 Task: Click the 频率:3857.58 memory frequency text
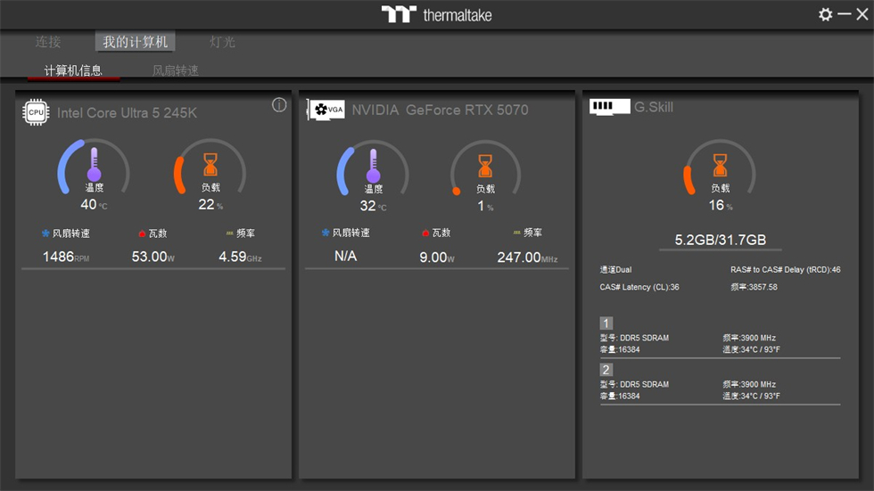(754, 287)
